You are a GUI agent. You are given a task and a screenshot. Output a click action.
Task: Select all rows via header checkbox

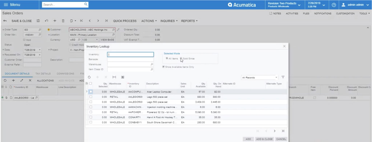90,84
